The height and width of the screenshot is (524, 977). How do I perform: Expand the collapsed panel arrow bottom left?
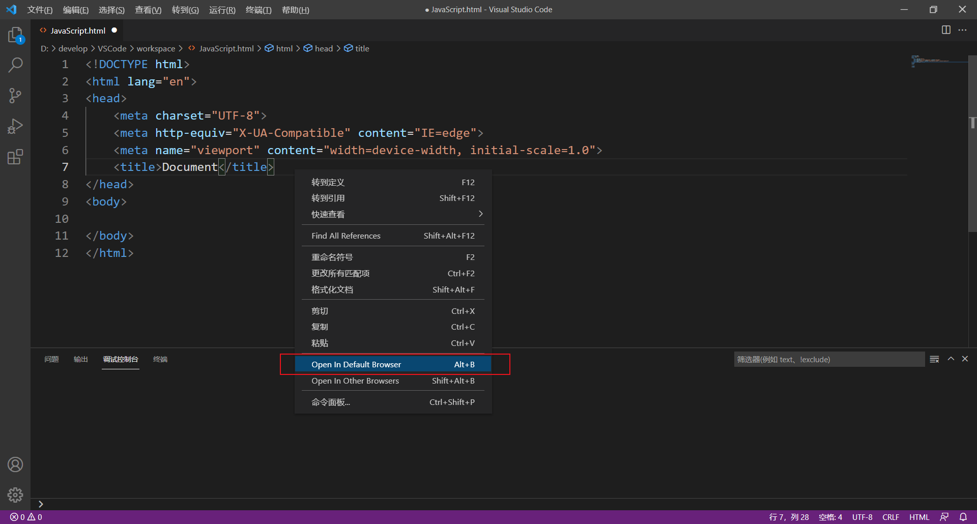(41, 504)
